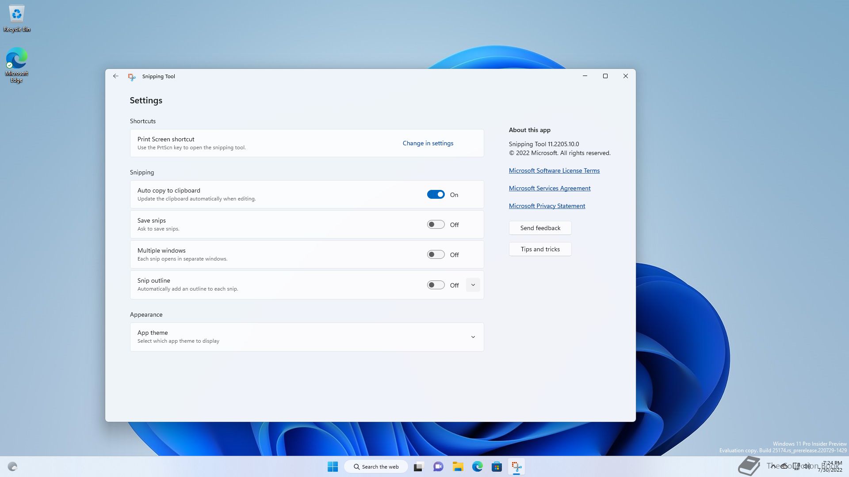Click the Search the web taskbar box
849x477 pixels.
[x=376, y=466]
